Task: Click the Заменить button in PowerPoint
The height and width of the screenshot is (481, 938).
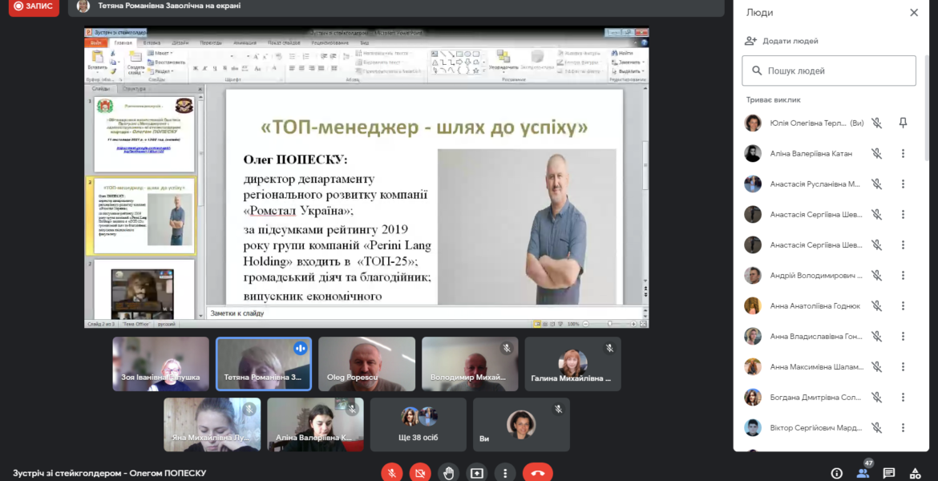Action: [x=628, y=63]
